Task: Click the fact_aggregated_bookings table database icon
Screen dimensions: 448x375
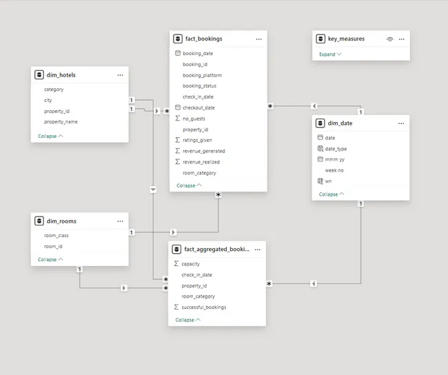Action: pos(176,250)
